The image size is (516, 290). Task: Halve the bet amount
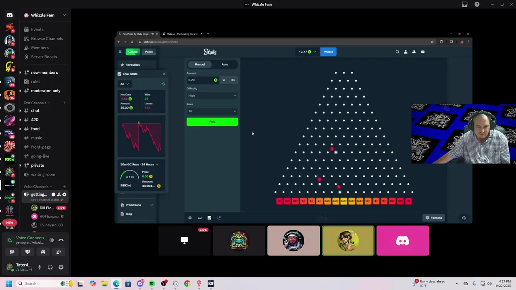(x=224, y=80)
